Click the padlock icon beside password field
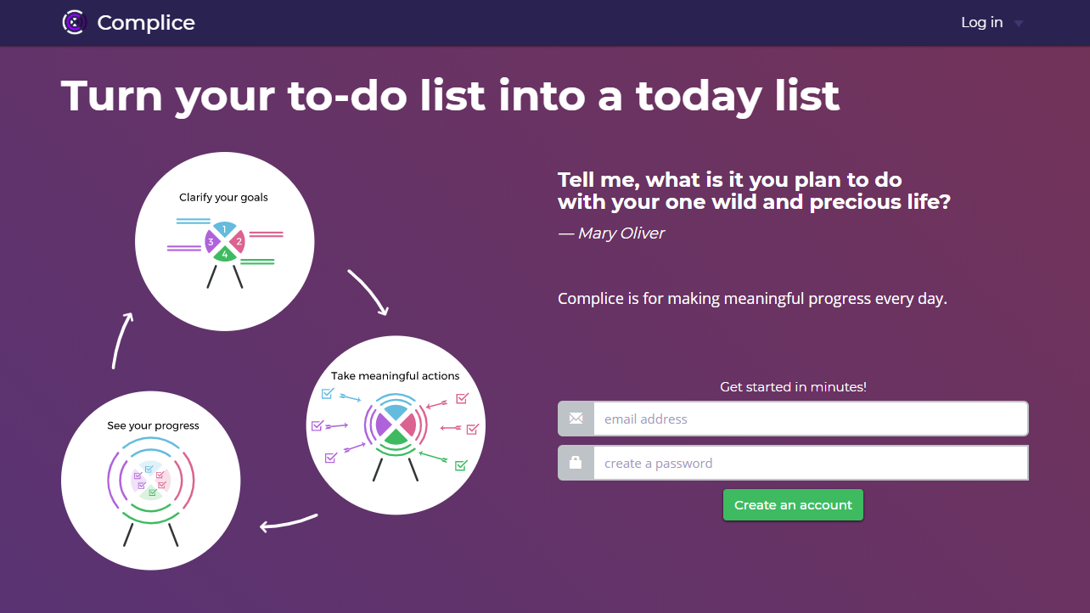Image resolution: width=1090 pixels, height=613 pixels. click(x=576, y=463)
